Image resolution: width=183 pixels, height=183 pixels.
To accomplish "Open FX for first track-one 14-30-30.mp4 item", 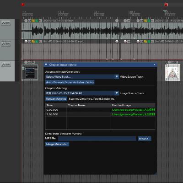I will (x=40, y=21).
